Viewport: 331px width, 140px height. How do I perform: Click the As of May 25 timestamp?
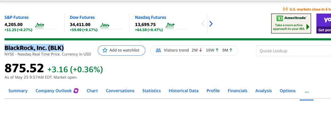[x=41, y=77]
